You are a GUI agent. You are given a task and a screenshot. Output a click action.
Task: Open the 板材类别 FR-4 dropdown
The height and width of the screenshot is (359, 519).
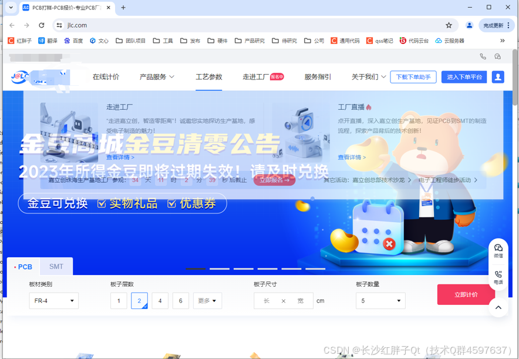pyautogui.click(x=54, y=301)
